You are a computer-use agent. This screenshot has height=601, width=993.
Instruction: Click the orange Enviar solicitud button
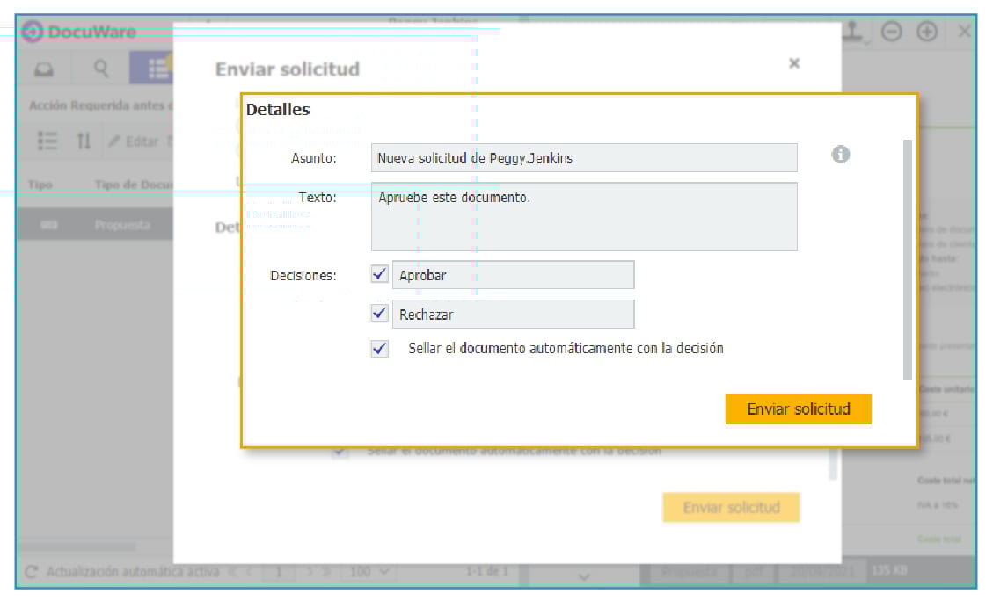coord(798,409)
